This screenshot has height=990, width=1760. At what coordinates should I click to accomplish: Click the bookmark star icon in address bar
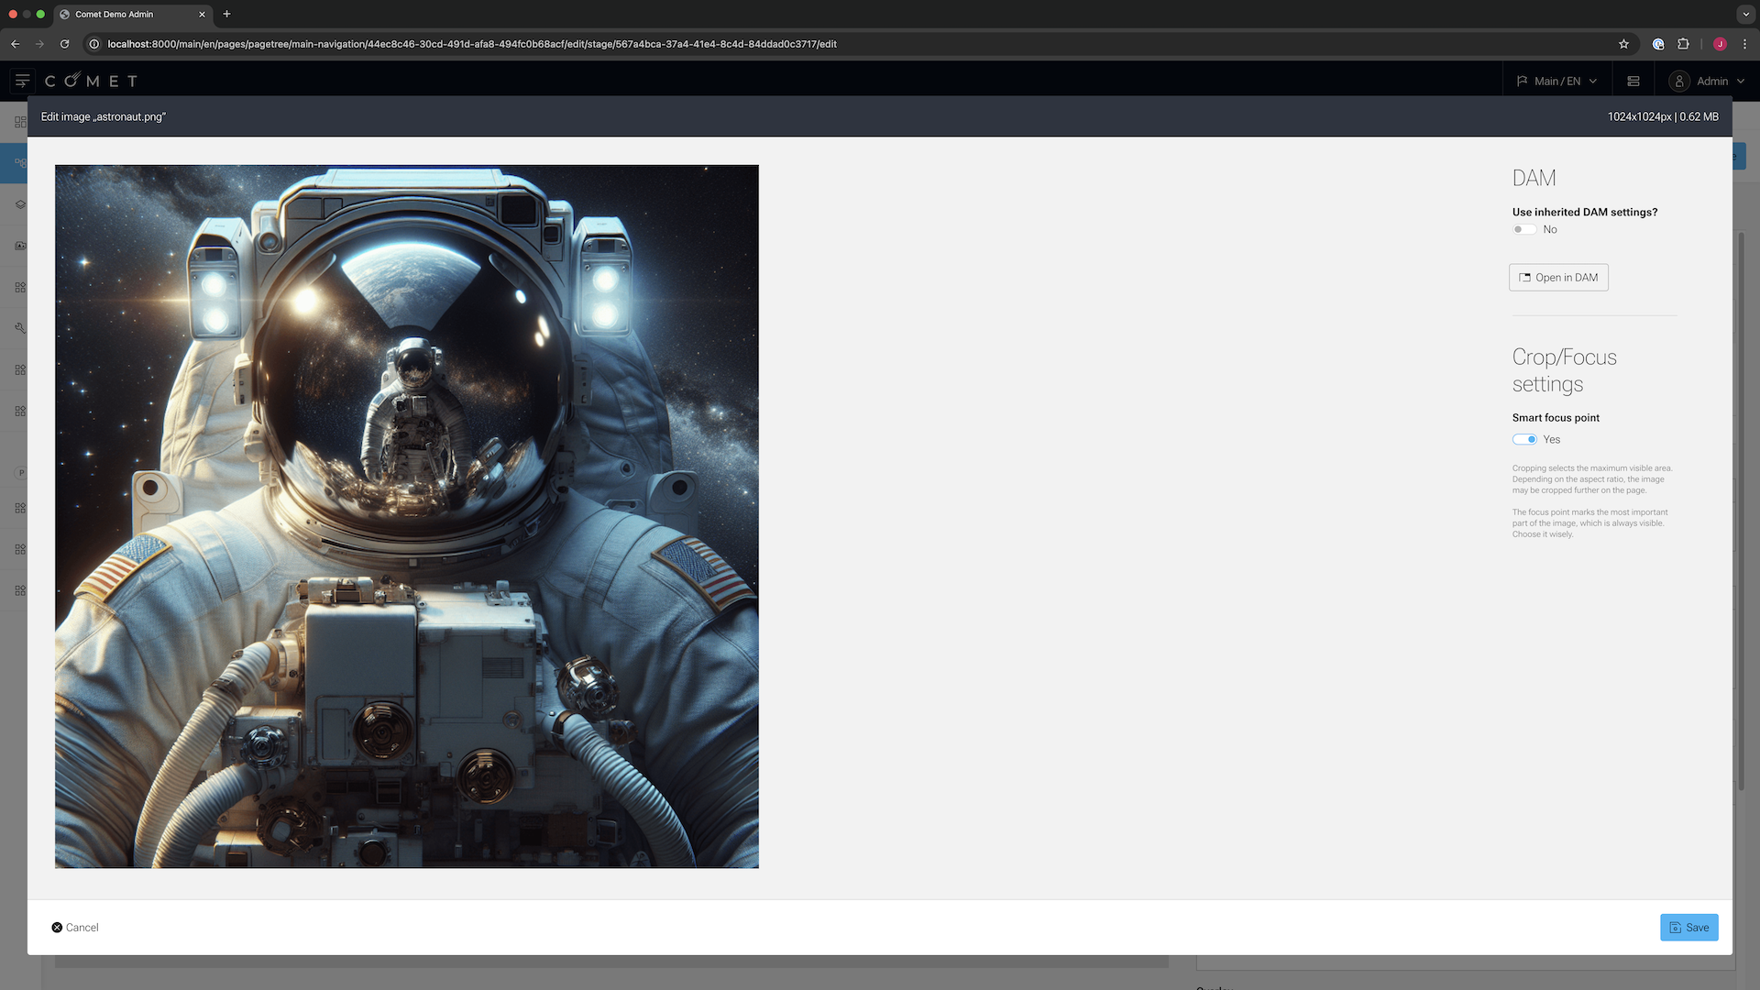[1623, 44]
